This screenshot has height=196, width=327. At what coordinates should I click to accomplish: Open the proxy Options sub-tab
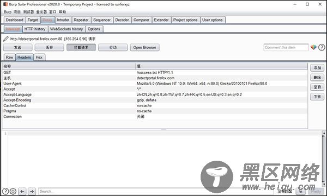94,29
